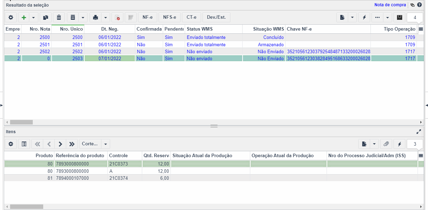
Task: Collapse the left side panel arrow
Action: [1, 105]
